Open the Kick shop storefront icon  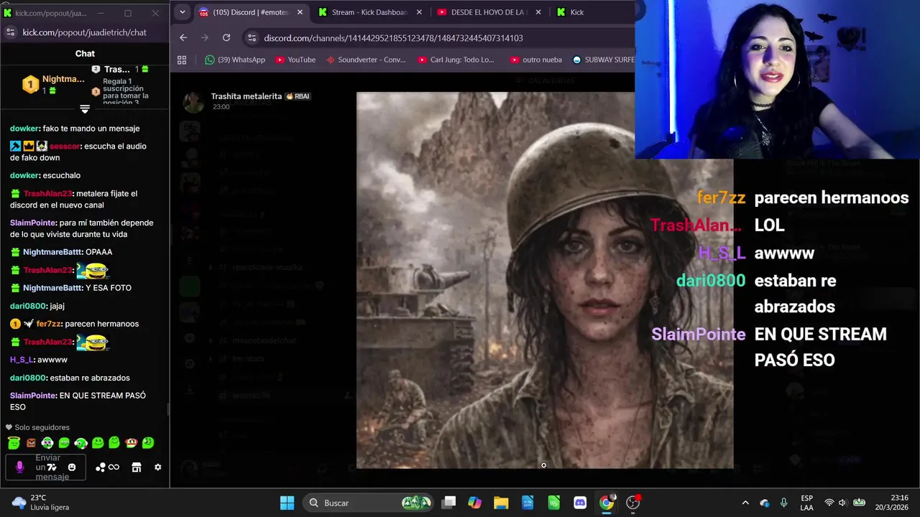137,467
